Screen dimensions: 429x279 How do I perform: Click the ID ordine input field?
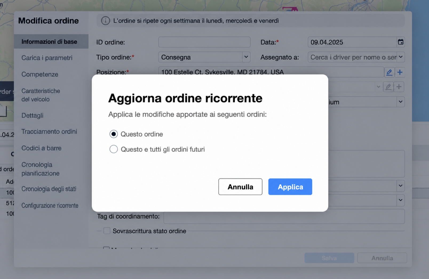pos(204,42)
